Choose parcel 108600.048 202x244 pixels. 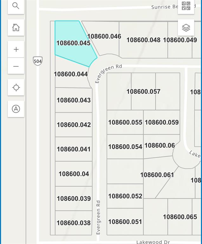tap(143, 40)
